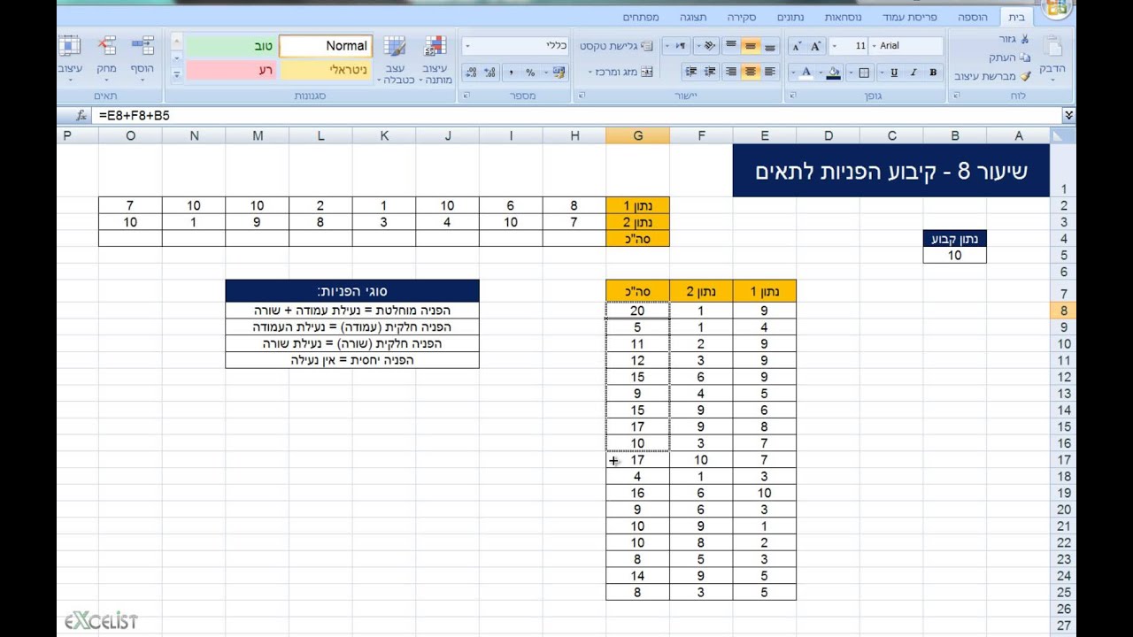Viewport: 1133px width, 637px height.
Task: Click the fx insert function icon
Action: [81, 115]
